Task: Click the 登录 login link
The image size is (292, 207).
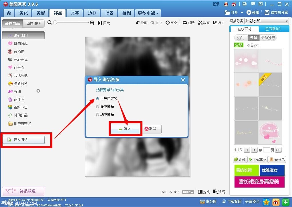Action: pyautogui.click(x=216, y=4)
